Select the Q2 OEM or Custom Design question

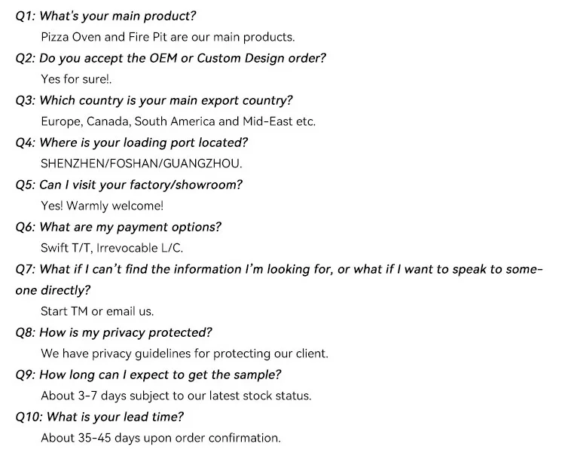(x=170, y=58)
